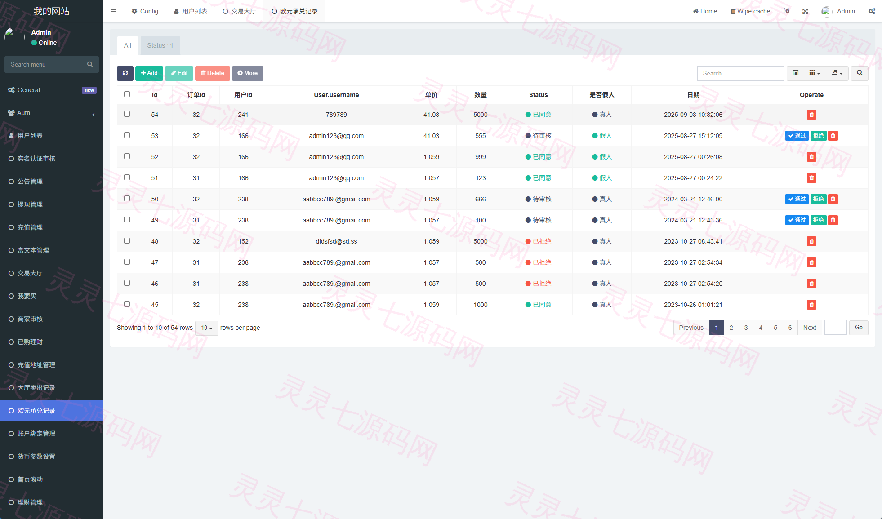The image size is (882, 519).
Task: Check the checkbox for row Id 53
Action: [x=127, y=135]
